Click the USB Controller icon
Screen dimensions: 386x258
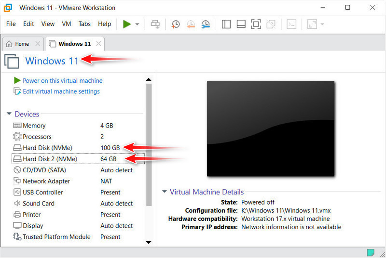(17, 192)
